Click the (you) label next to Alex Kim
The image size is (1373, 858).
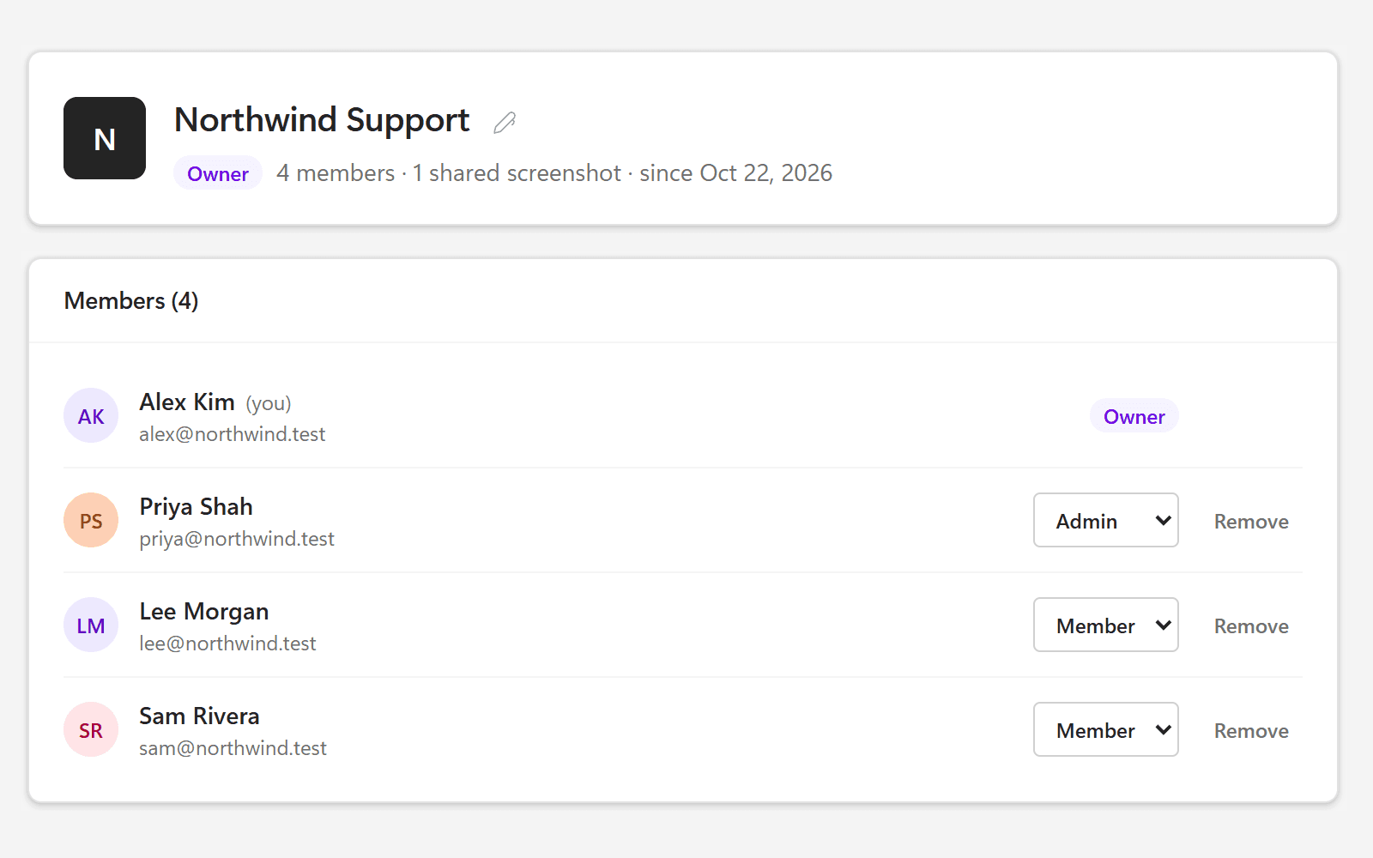[x=269, y=403]
